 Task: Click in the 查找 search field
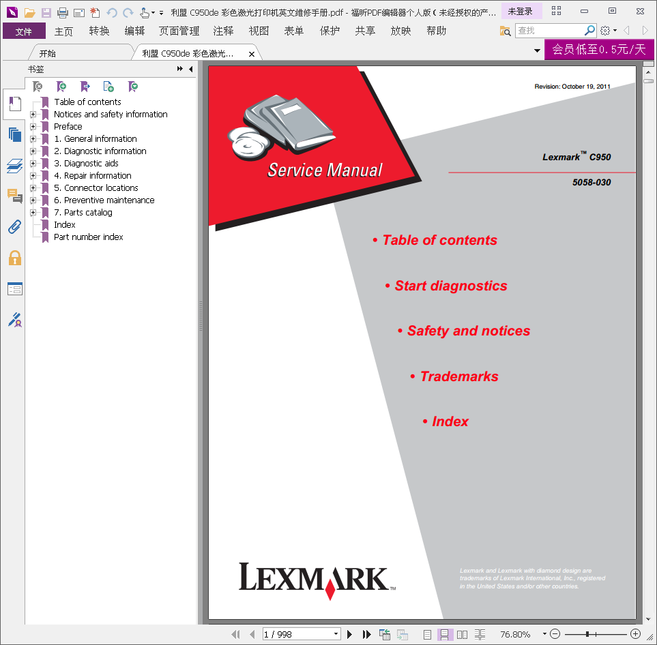point(549,31)
